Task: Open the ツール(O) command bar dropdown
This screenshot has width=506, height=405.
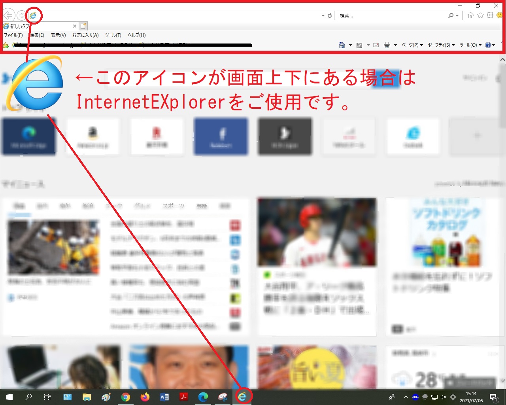Action: pyautogui.click(x=470, y=45)
